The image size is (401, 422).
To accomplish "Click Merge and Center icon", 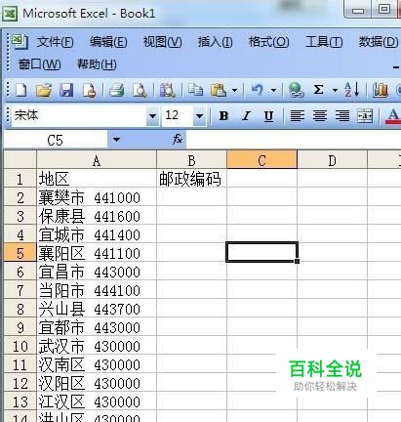I will (365, 116).
